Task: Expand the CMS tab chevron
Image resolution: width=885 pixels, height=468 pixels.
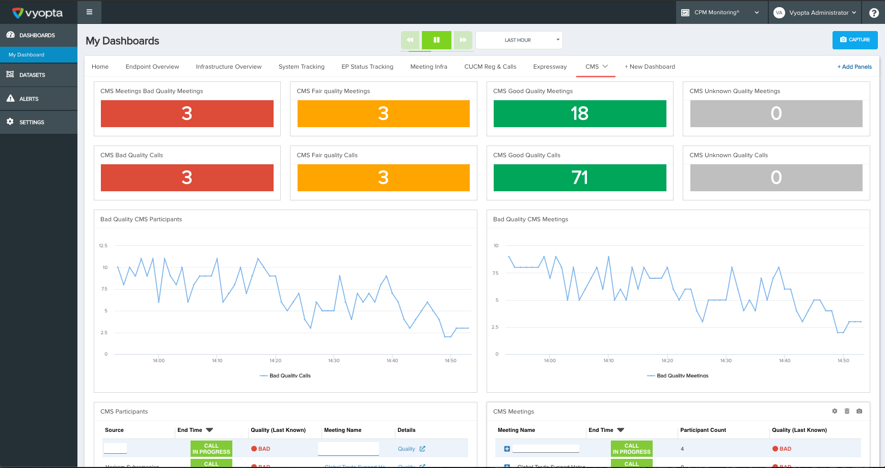Action: (x=605, y=66)
